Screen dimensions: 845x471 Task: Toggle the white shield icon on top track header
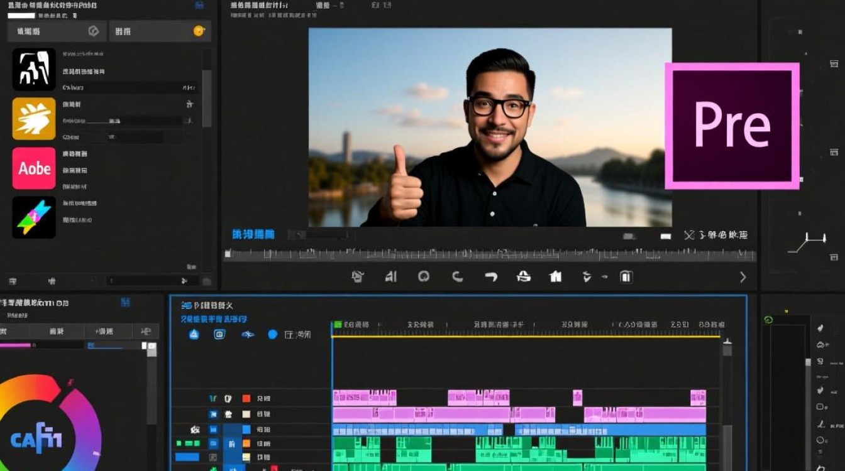point(228,398)
